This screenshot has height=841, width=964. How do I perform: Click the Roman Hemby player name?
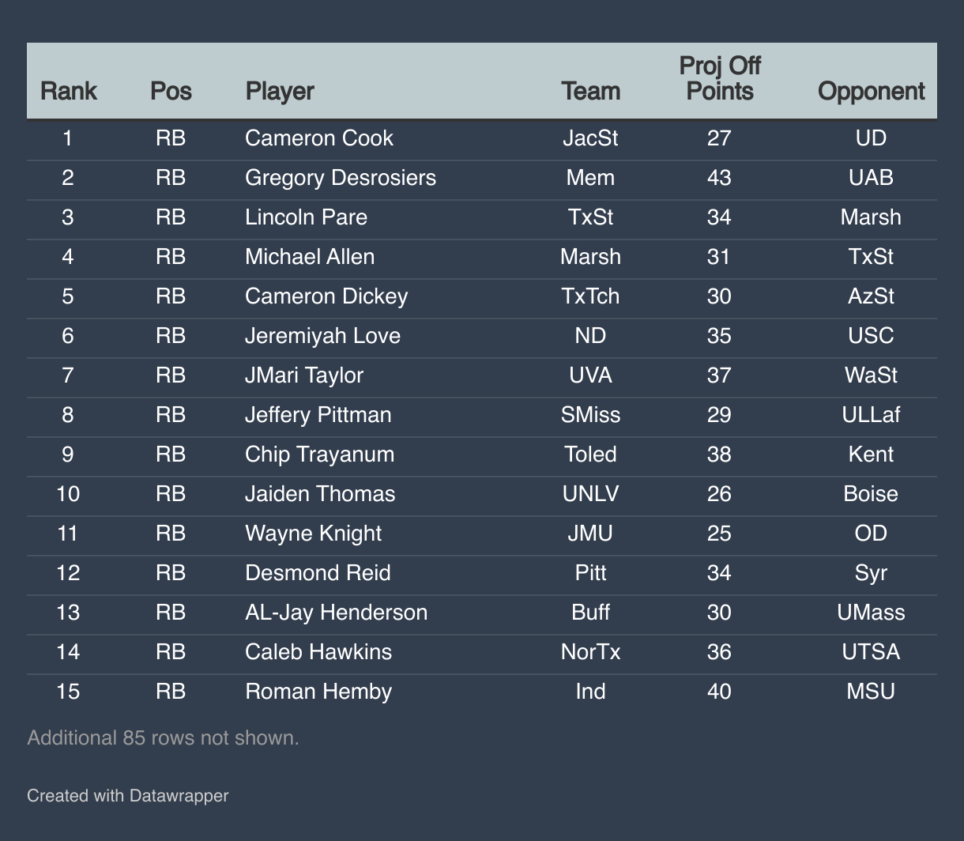coord(318,692)
